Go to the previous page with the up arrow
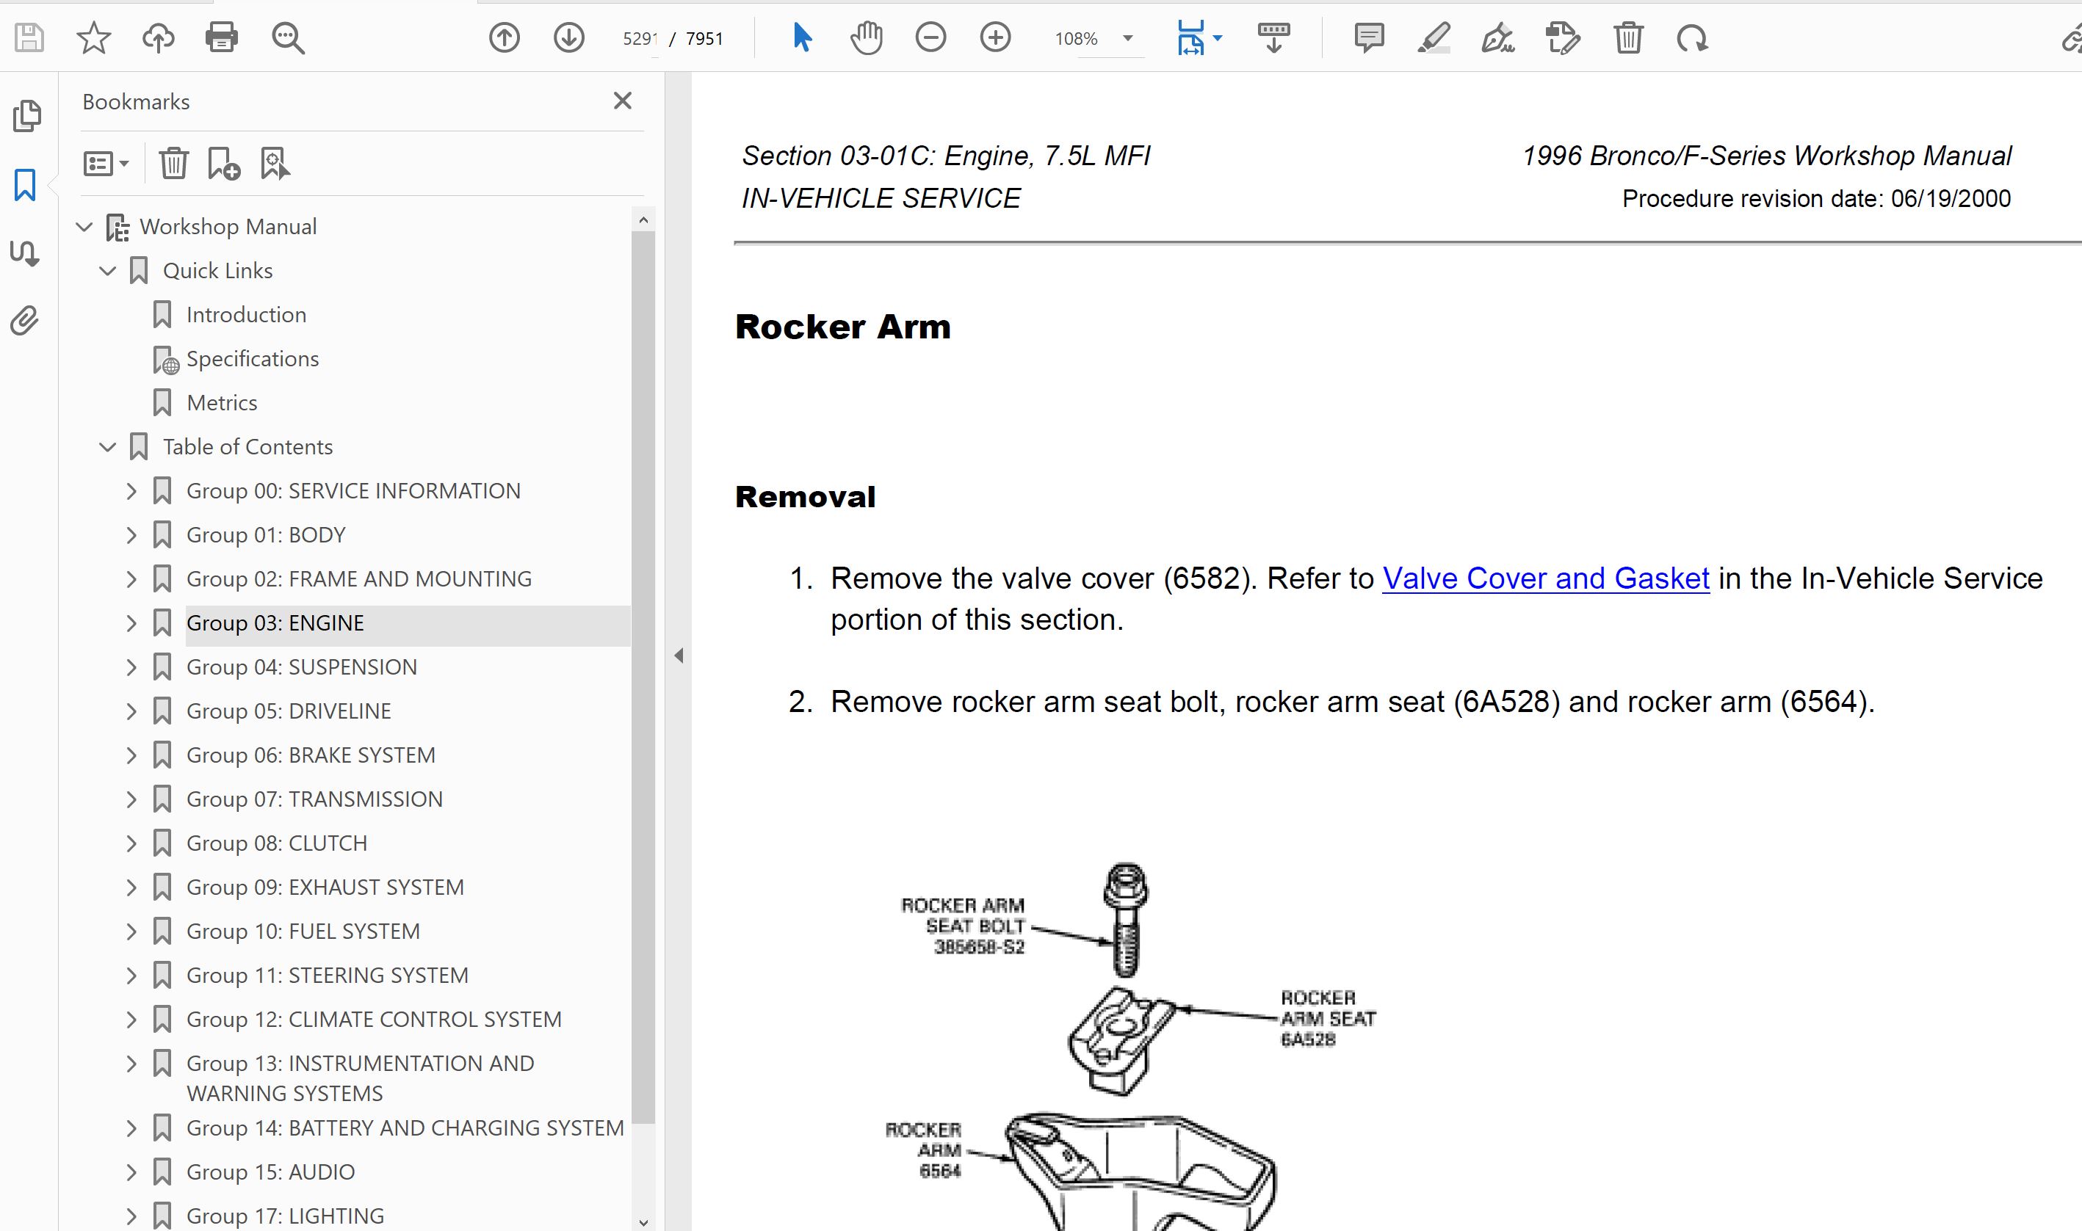 click(x=504, y=37)
